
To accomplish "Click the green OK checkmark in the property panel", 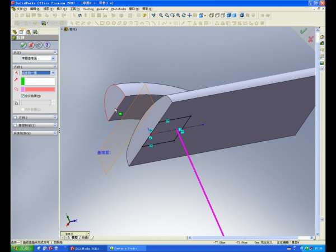I will click(x=23, y=45).
